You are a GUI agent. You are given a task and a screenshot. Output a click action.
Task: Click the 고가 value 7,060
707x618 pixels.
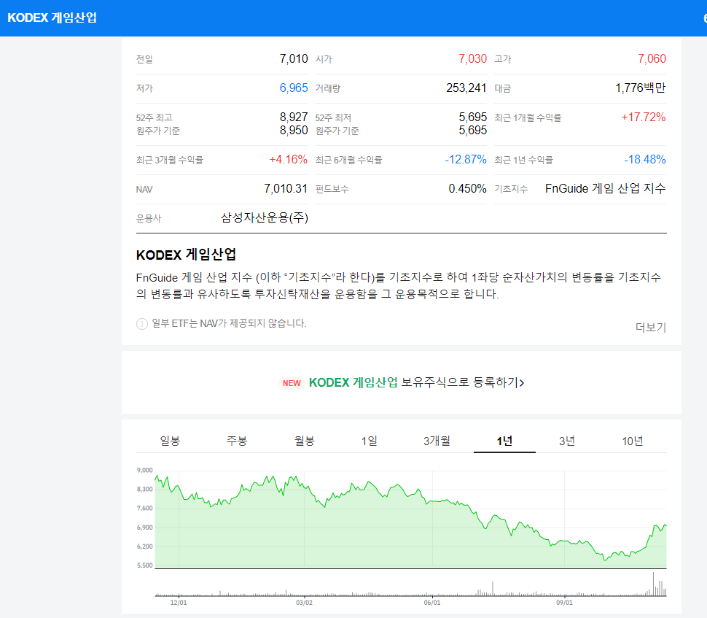[x=652, y=58]
